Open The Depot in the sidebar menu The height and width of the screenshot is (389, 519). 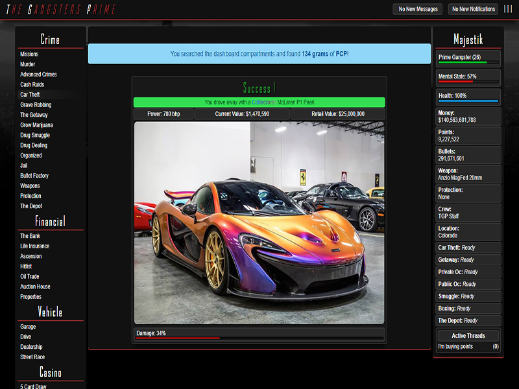coord(31,206)
